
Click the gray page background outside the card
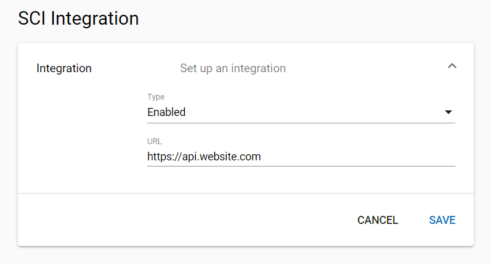coord(313,19)
